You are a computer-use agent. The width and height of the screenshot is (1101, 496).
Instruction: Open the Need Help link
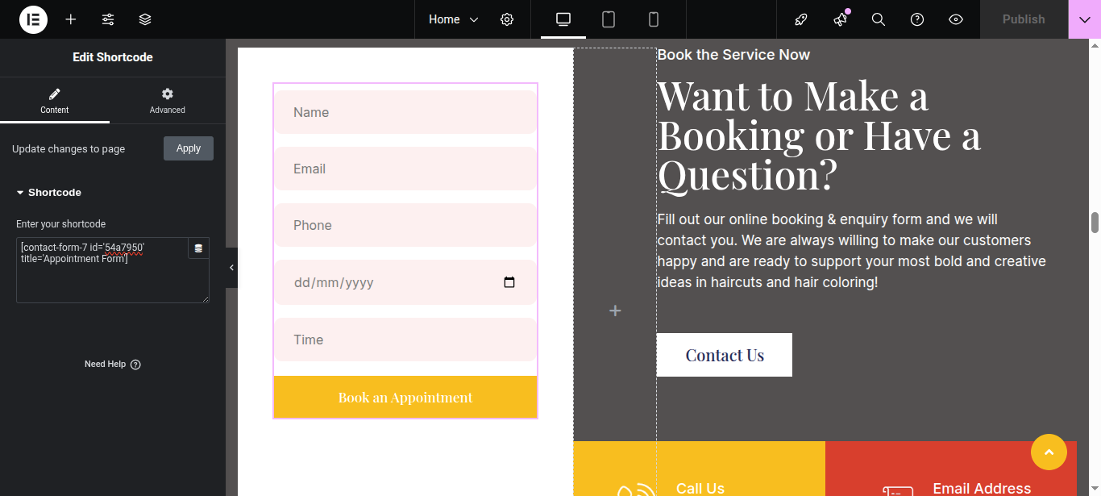click(113, 365)
